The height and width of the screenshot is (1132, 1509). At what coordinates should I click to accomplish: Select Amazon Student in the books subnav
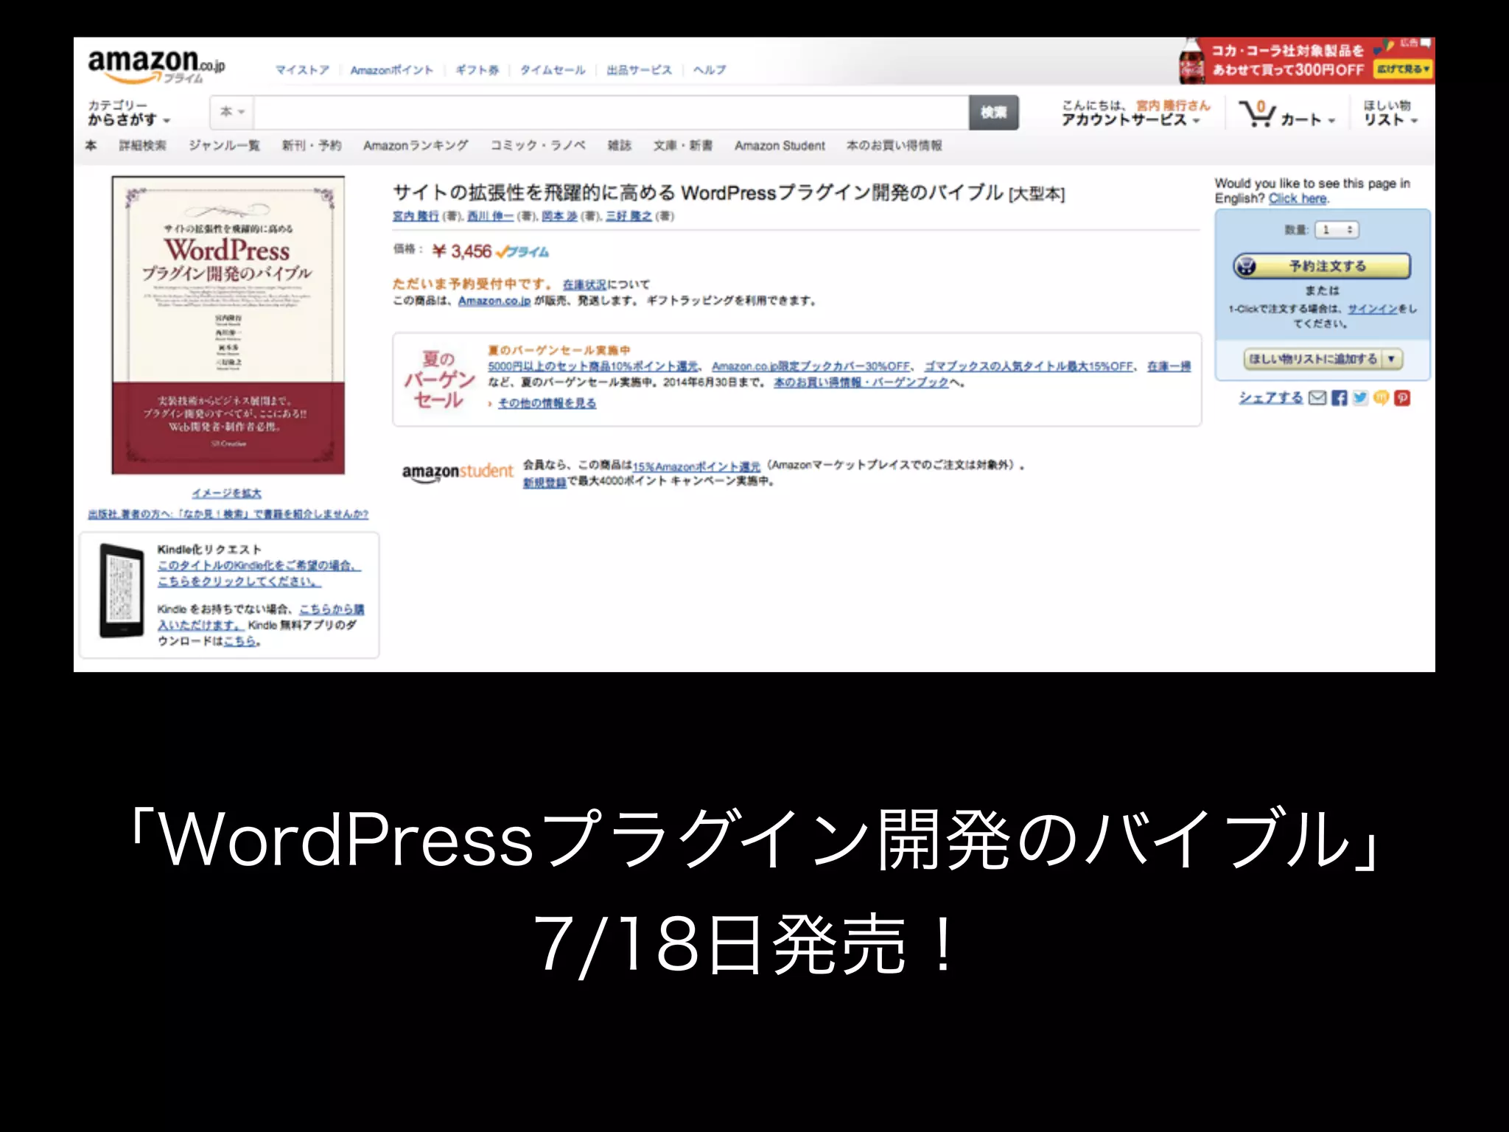[x=780, y=146]
